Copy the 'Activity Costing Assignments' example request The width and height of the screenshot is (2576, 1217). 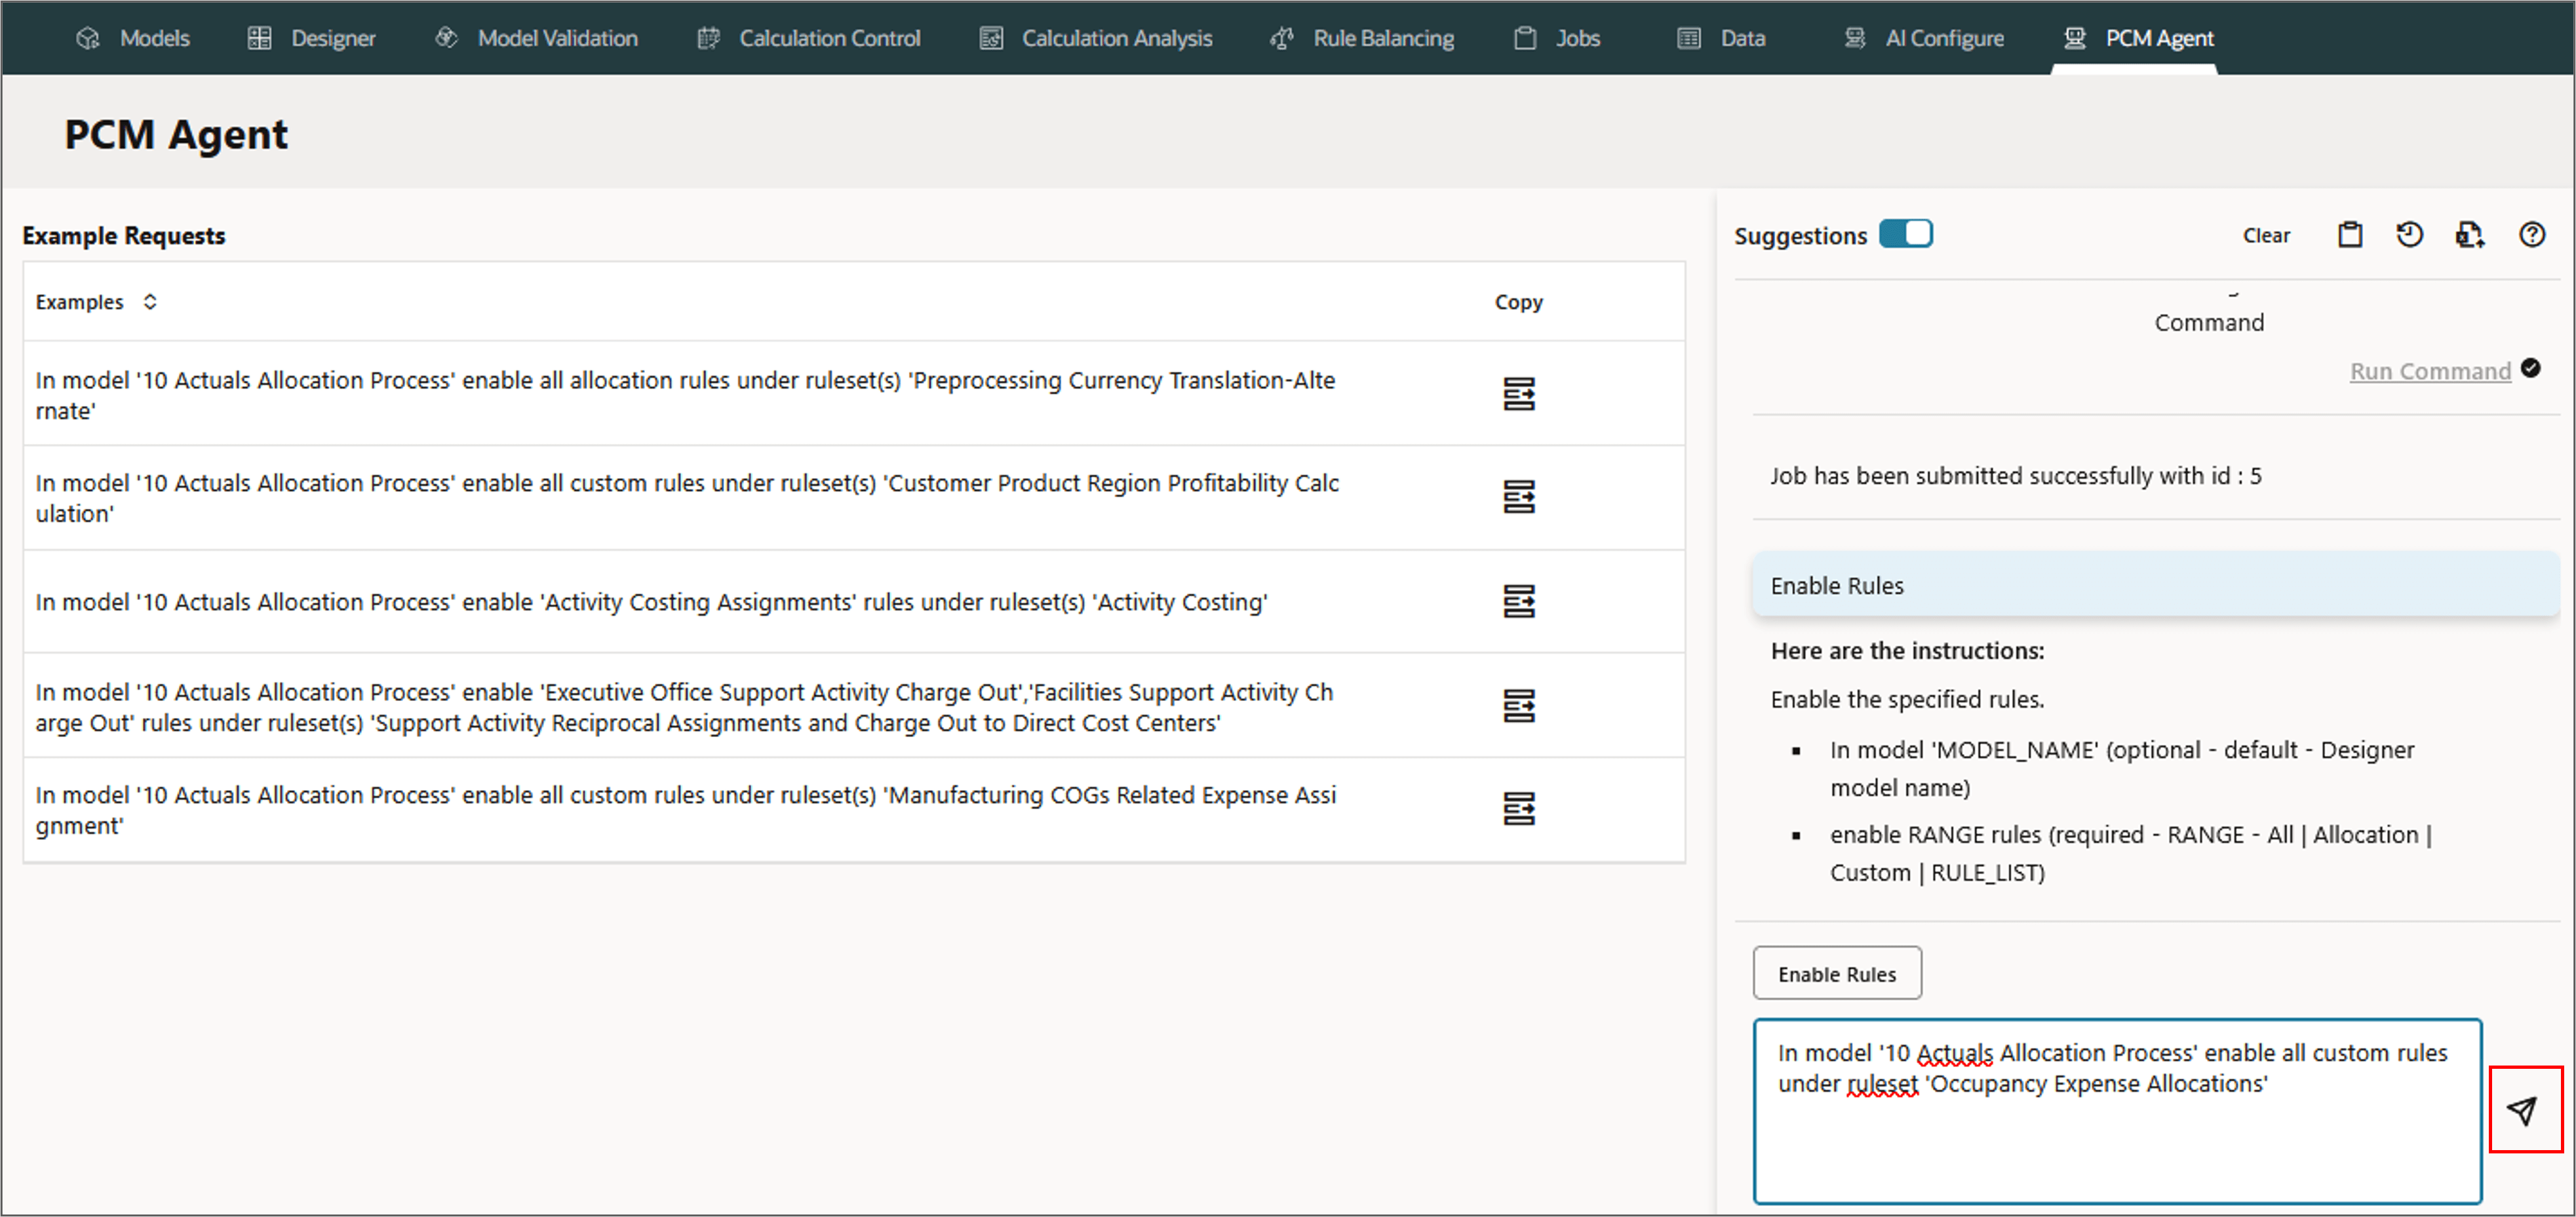[x=1518, y=601]
